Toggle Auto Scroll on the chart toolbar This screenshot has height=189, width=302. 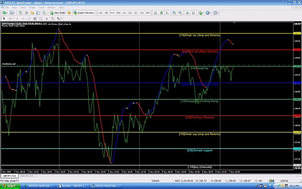187,13
